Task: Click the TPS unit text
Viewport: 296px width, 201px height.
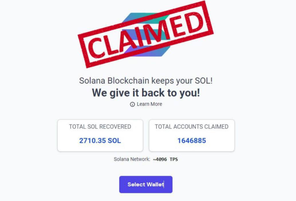Action: (x=174, y=159)
